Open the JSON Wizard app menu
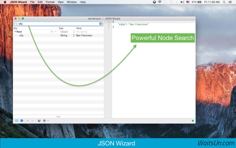The width and height of the screenshot is (236, 148). click(18, 2)
